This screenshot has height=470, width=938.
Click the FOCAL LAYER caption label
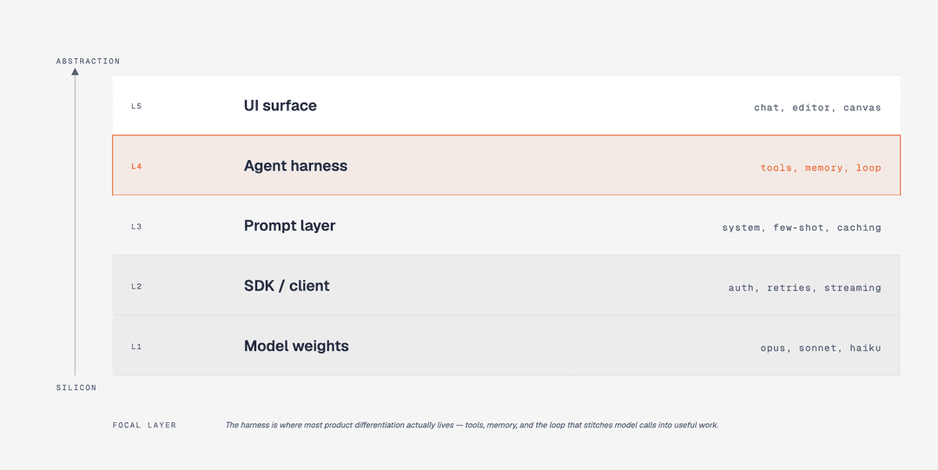(x=144, y=425)
